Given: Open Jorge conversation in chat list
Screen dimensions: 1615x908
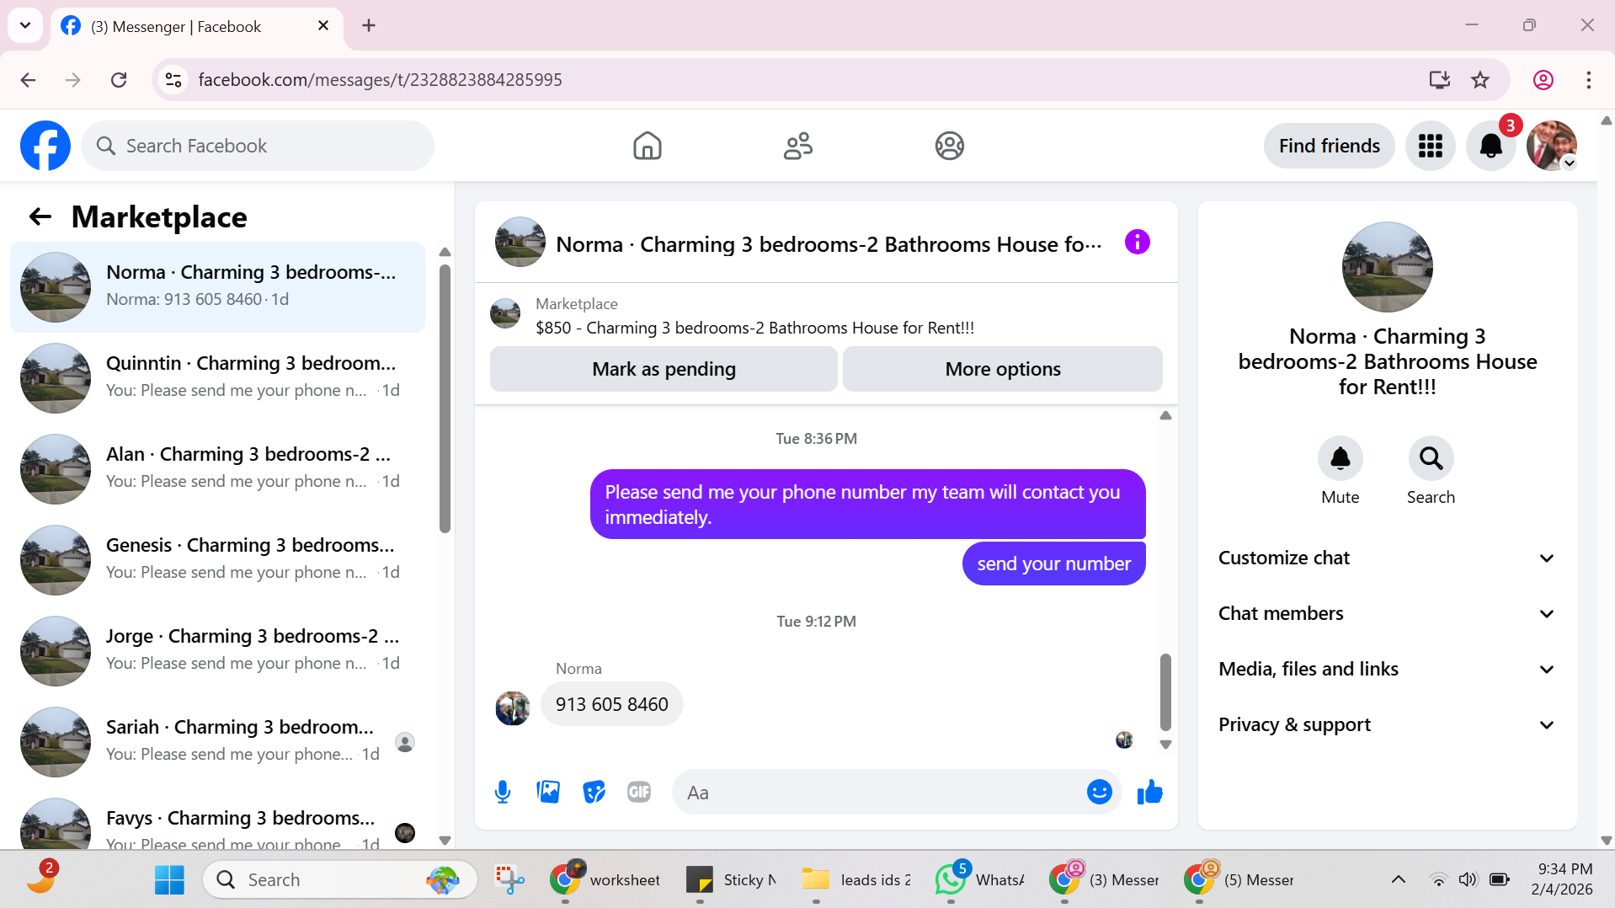Looking at the screenshot, I should point(217,651).
